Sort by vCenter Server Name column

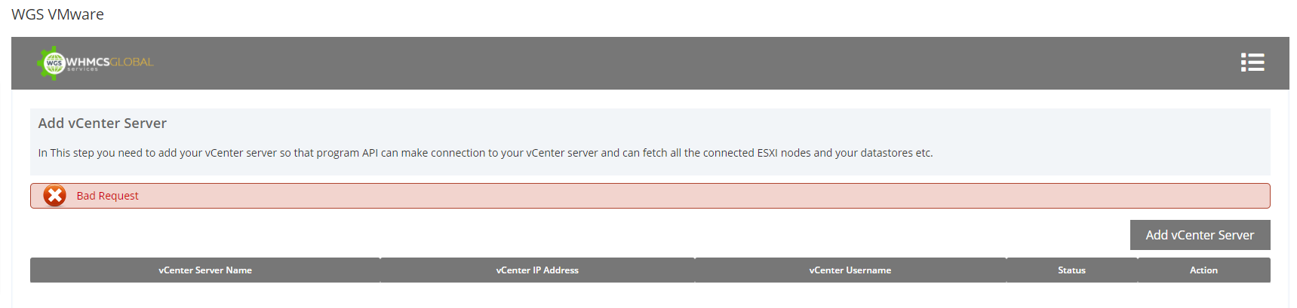(205, 270)
